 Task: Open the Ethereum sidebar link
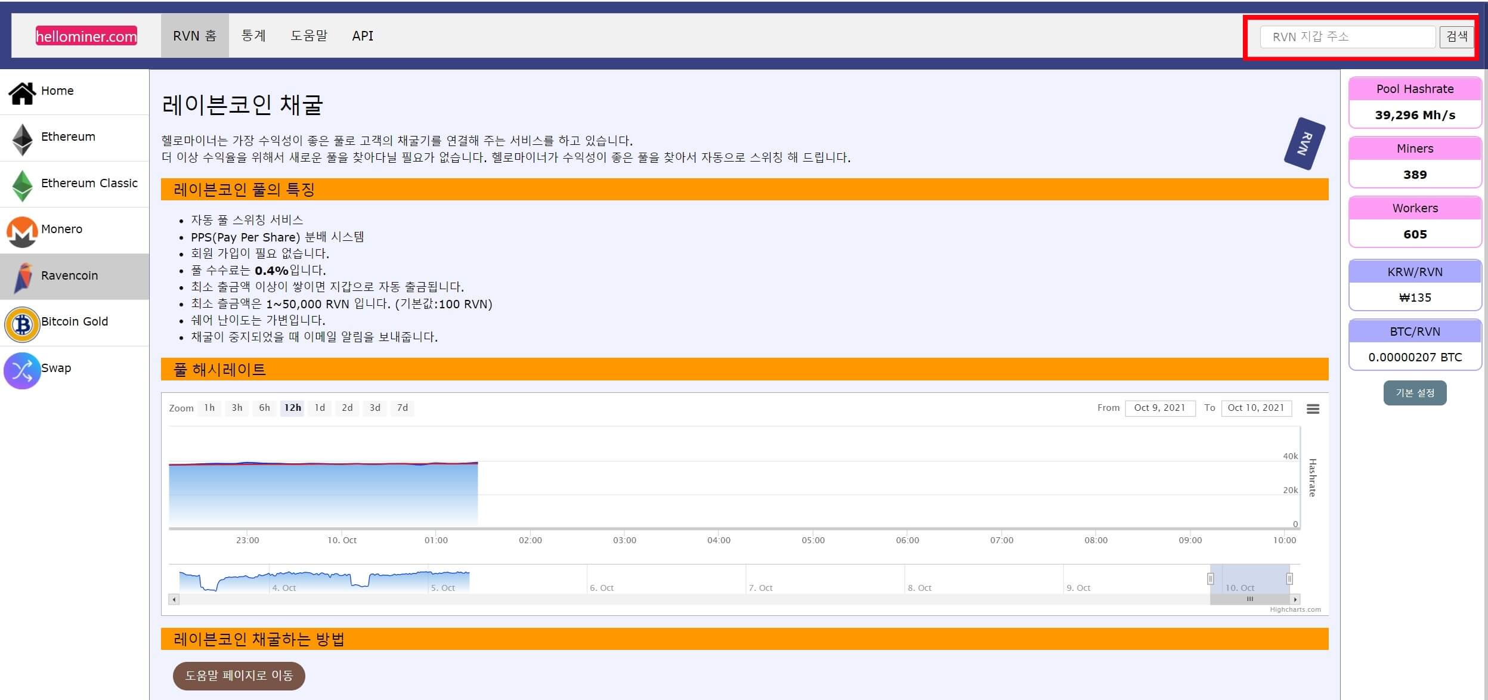75,138
